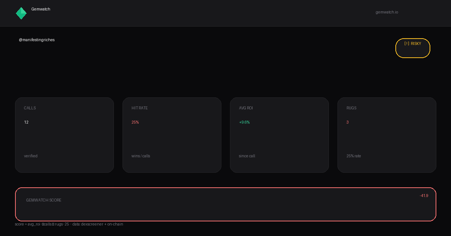Click the RUGS card heading

tap(351, 108)
